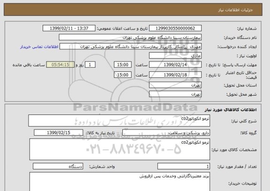270x191 pixels.
Task: Click the buyer notes text area
Action: [120, 182]
